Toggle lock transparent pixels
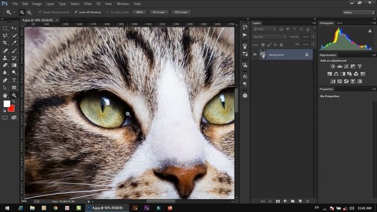The height and width of the screenshot is (212, 377). click(263, 45)
